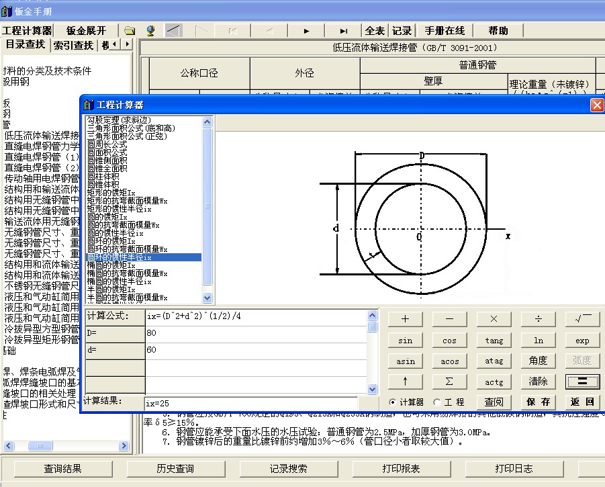This screenshot has height=487, width=605.
Task: Click the 查阅 lookup button
Action: click(494, 402)
